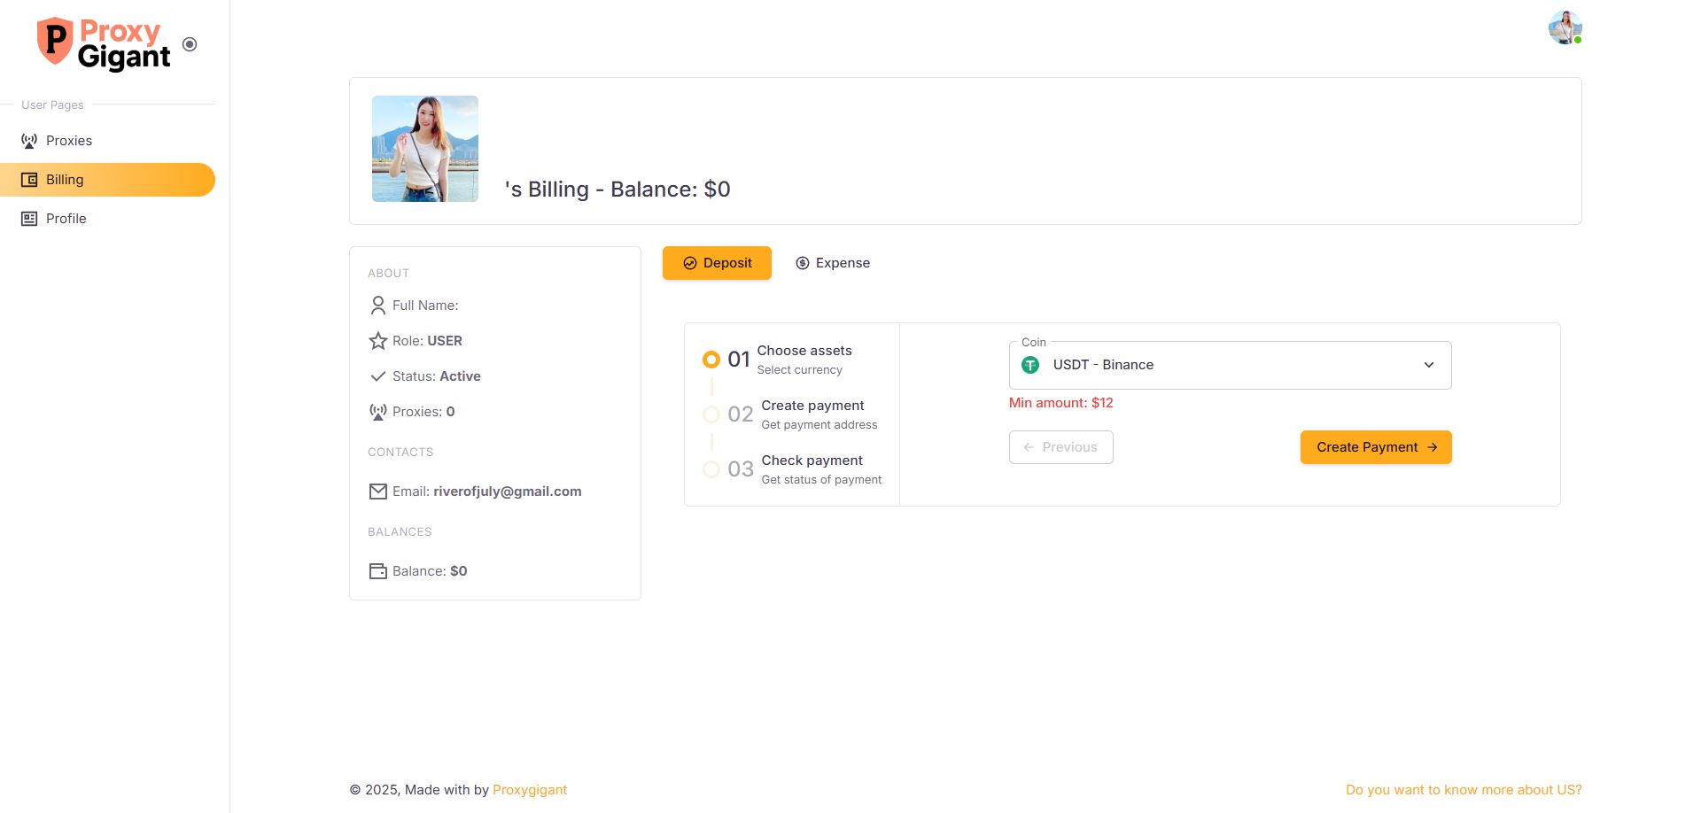Click the Previous button
Image resolution: width=1701 pixels, height=813 pixels.
tap(1060, 447)
